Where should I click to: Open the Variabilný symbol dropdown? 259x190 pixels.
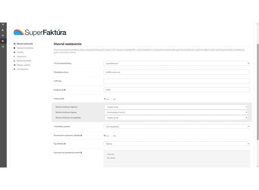pyautogui.click(x=177, y=126)
